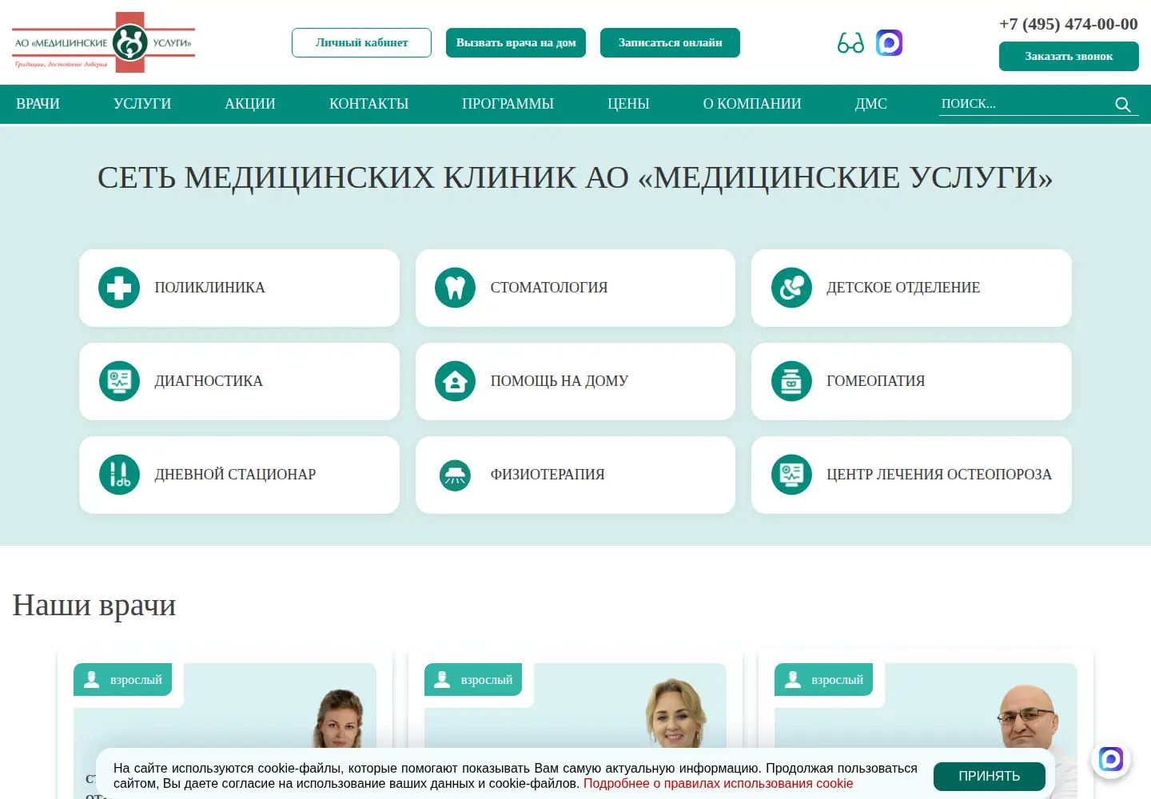Go to the Цены menu item
Image resolution: width=1151 pixels, height=799 pixels.
click(x=628, y=104)
